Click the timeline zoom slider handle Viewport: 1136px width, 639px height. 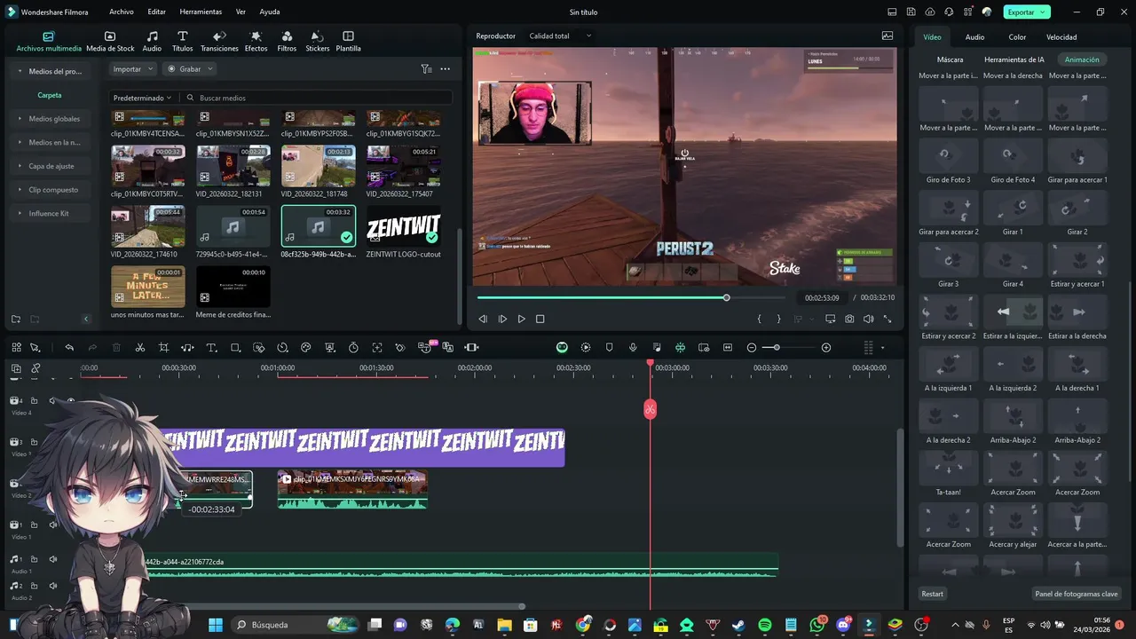point(777,348)
